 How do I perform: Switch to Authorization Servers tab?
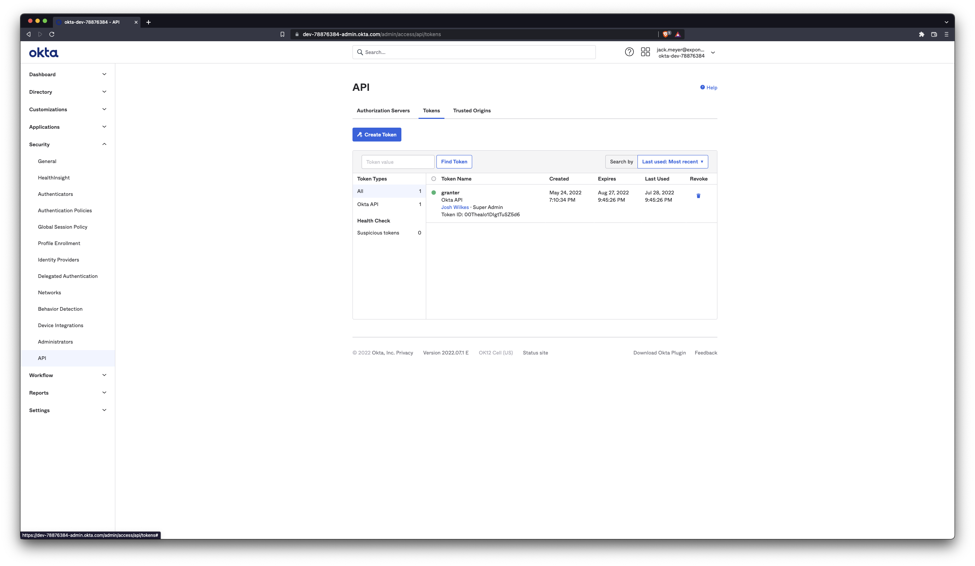[x=383, y=111]
